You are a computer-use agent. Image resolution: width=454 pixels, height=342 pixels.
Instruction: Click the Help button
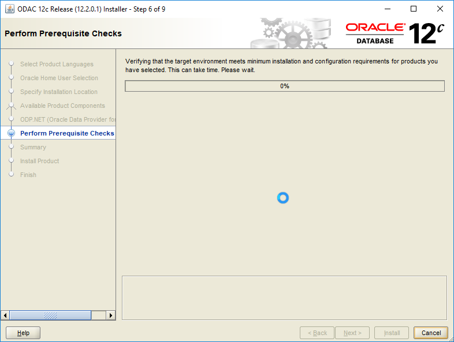tap(23, 333)
